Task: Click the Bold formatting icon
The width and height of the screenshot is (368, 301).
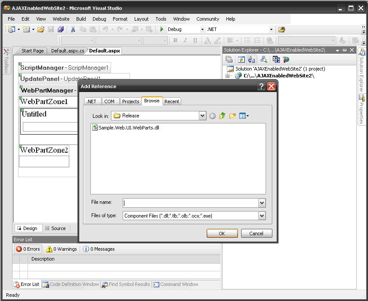Action: tap(175, 40)
